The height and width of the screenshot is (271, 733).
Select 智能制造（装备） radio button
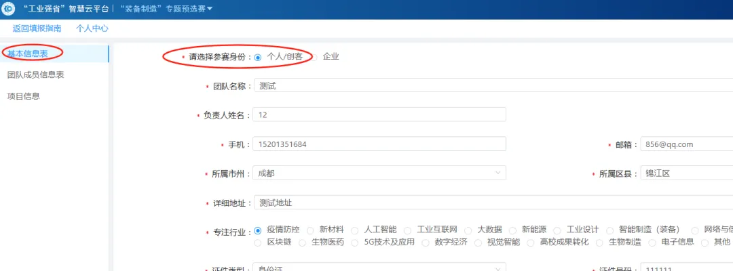pyautogui.click(x=609, y=230)
